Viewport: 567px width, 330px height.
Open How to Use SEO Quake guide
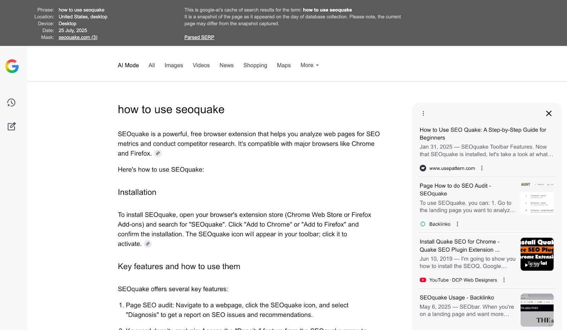483,134
